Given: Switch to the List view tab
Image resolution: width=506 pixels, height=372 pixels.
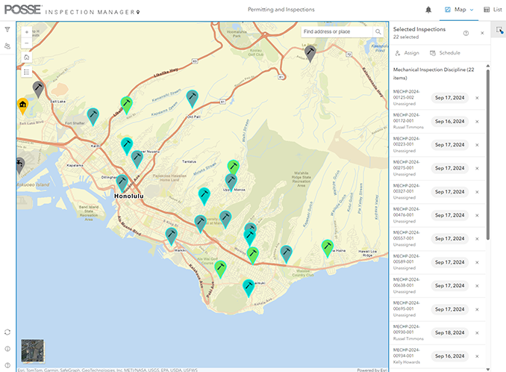Looking at the screenshot, I should tap(493, 10).
